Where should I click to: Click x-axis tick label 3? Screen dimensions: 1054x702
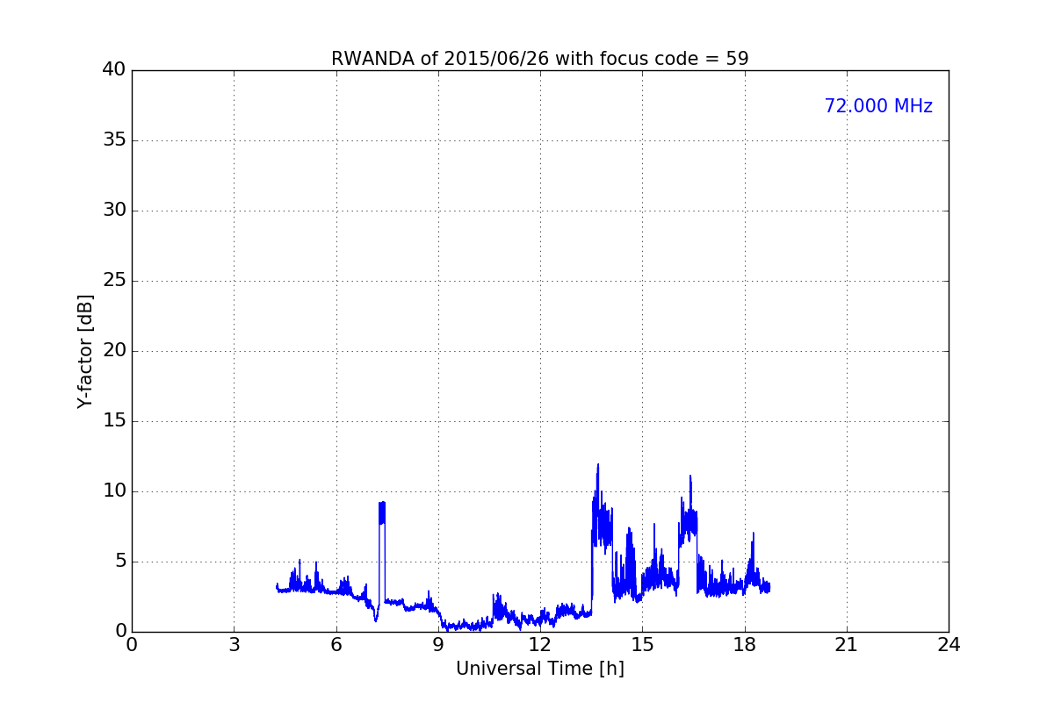click(234, 645)
